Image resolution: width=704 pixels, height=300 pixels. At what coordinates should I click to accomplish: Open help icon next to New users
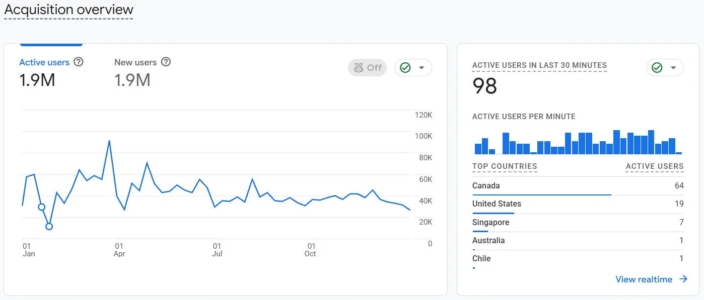click(x=166, y=62)
